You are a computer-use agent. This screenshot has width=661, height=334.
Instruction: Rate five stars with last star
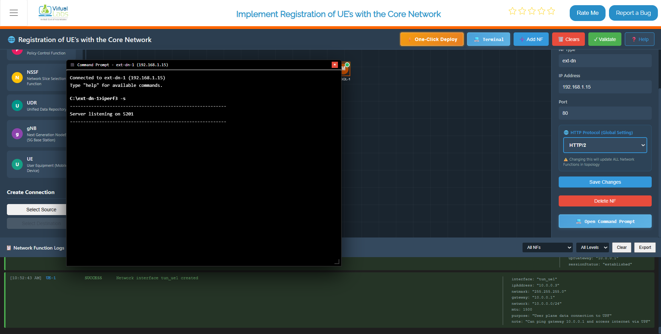click(551, 11)
